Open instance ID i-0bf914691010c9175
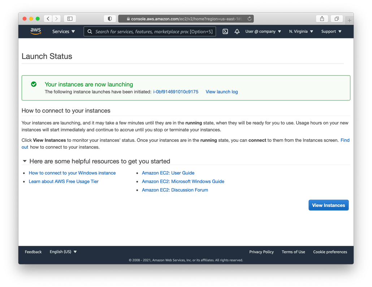The height and width of the screenshot is (287, 372). 176,92
